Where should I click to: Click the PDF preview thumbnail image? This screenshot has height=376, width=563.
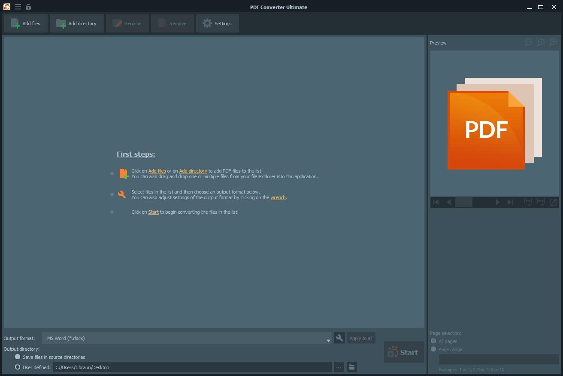[x=495, y=124]
